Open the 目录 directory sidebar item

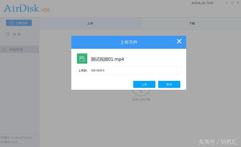point(13,34)
